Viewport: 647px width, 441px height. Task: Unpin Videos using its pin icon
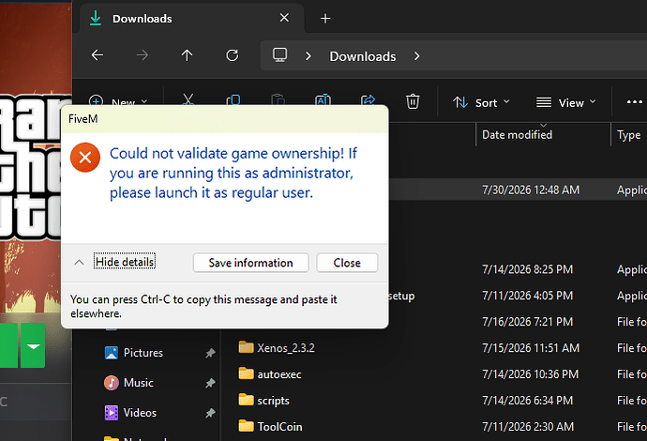click(x=210, y=413)
